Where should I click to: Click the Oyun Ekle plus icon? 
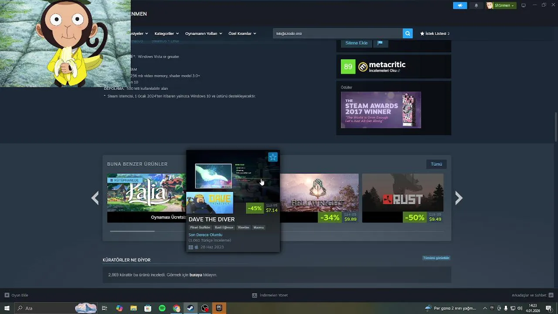click(7, 295)
